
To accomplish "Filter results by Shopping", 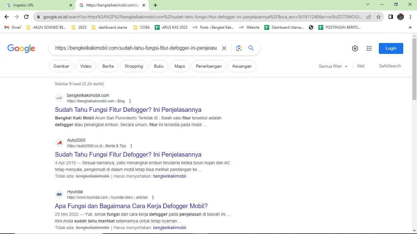I will [134, 66].
